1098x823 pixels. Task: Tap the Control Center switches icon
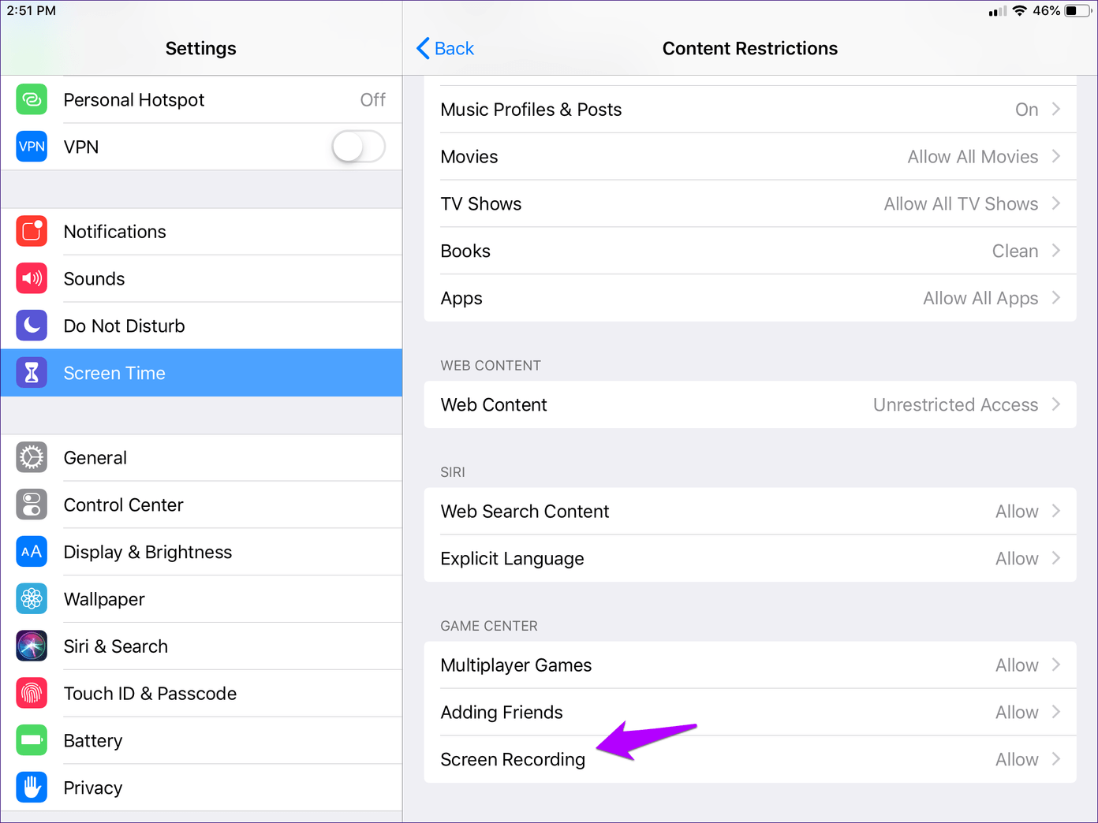(32, 505)
